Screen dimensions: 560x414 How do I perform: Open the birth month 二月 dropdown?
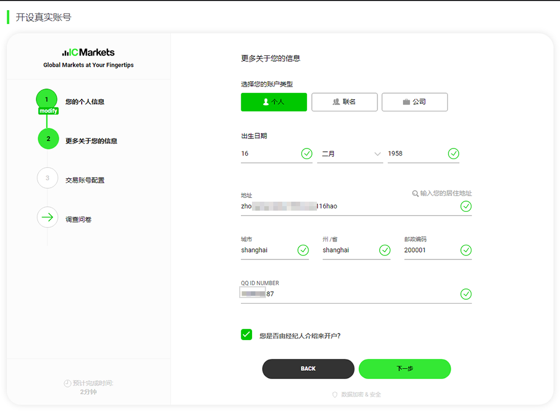click(350, 153)
